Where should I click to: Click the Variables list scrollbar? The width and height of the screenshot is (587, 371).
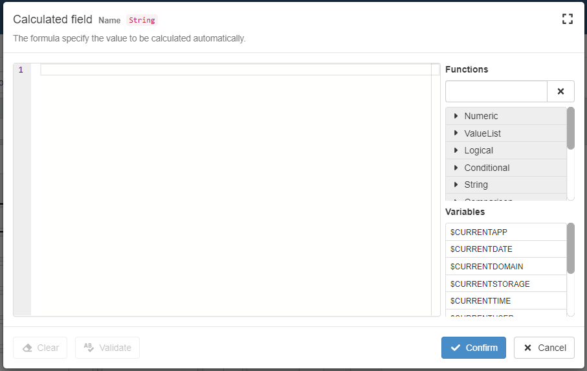[570, 248]
